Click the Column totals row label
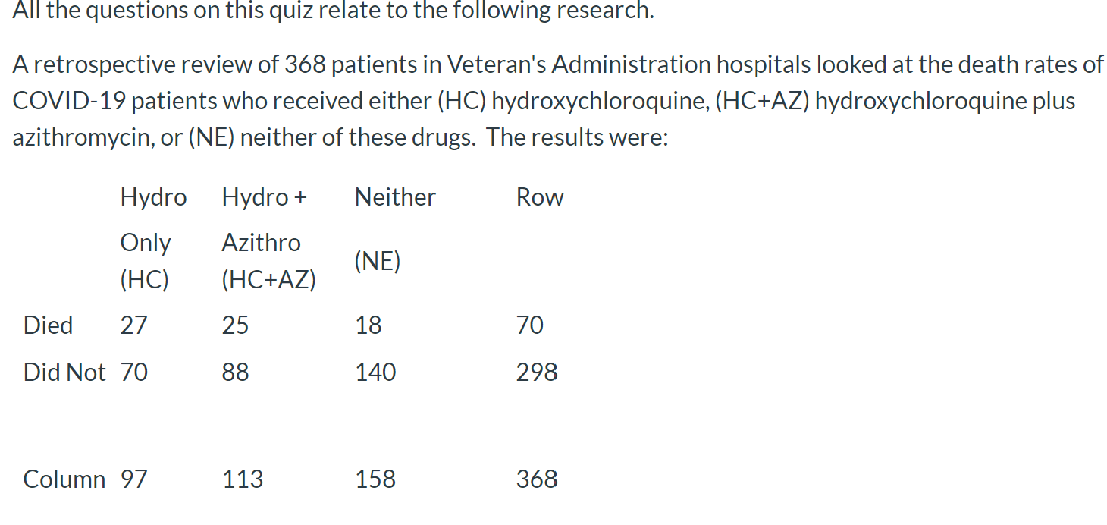The height and width of the screenshot is (525, 1107). pyautogui.click(x=64, y=479)
